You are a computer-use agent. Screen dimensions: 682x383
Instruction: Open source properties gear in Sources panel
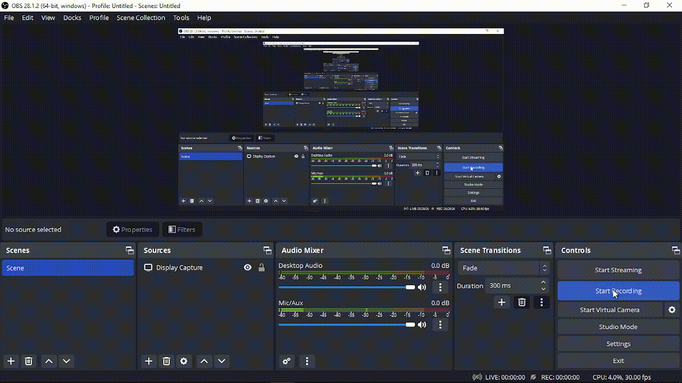[184, 361]
